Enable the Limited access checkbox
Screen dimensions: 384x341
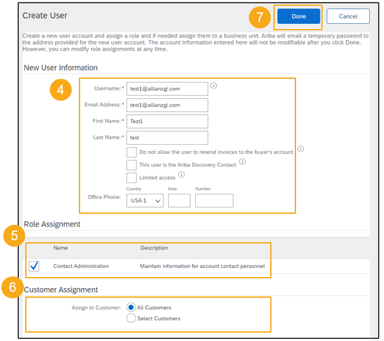point(131,178)
